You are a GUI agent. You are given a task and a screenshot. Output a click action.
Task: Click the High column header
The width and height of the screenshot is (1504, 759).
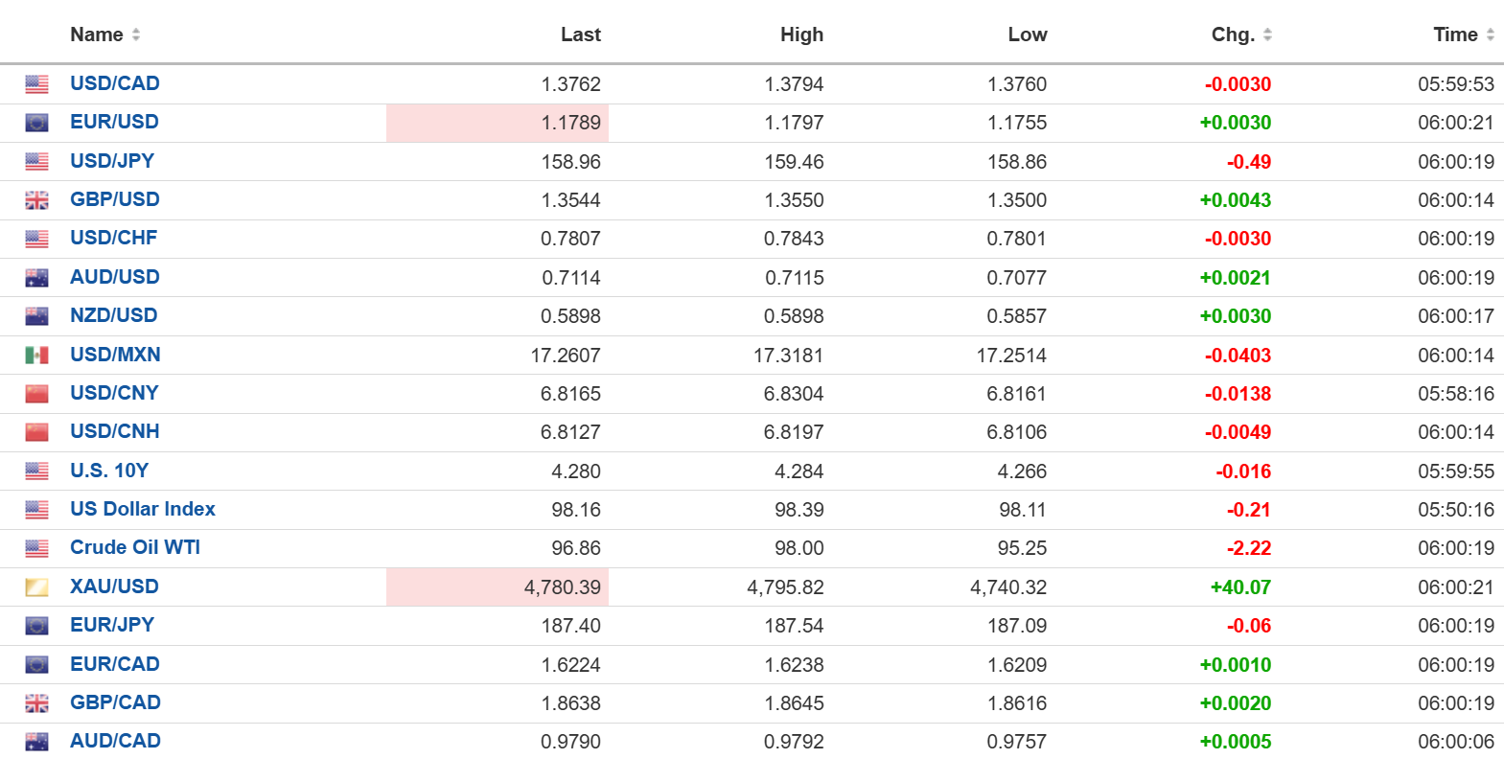point(801,34)
